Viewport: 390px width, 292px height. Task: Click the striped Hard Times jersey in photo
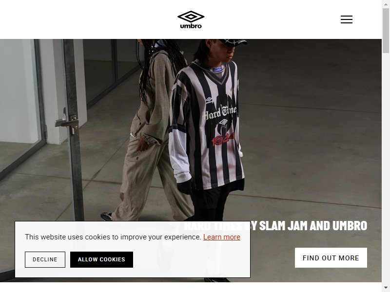(206, 124)
